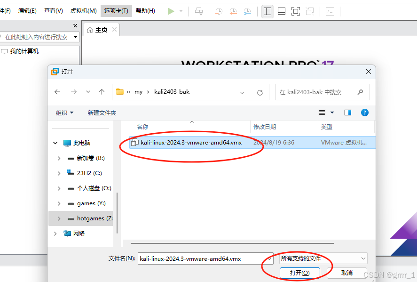417x282 pixels.
Task: Expand the 网络 tree node
Action: pos(55,234)
